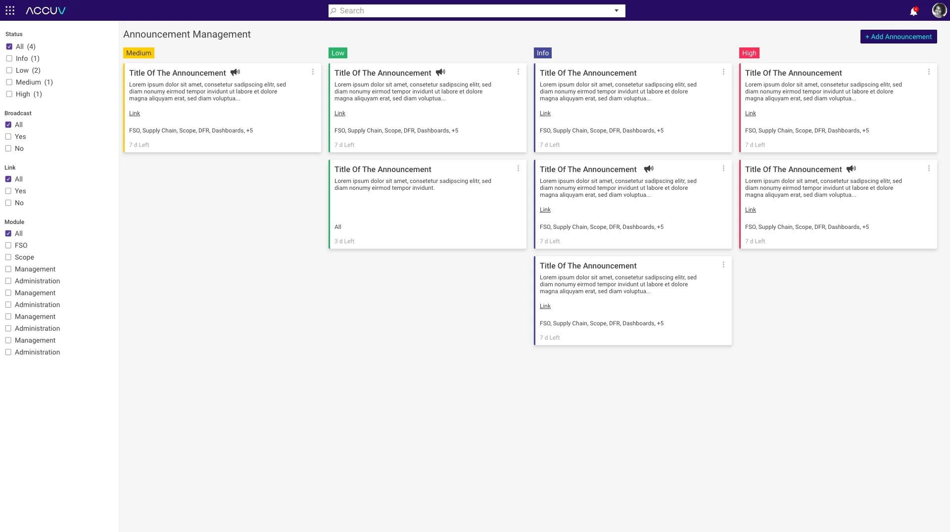This screenshot has height=532, width=950.
Task: Open the Link on the top High card
Action: coord(751,113)
